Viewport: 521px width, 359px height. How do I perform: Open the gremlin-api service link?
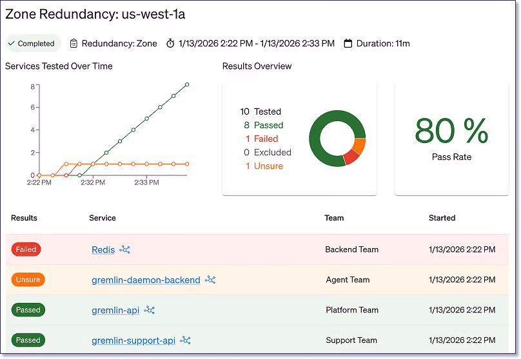[115, 310]
